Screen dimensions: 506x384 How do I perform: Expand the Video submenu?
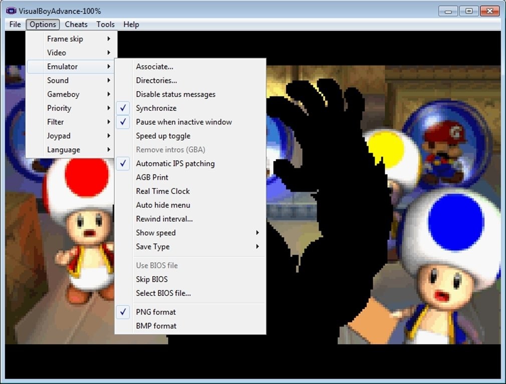click(70, 52)
